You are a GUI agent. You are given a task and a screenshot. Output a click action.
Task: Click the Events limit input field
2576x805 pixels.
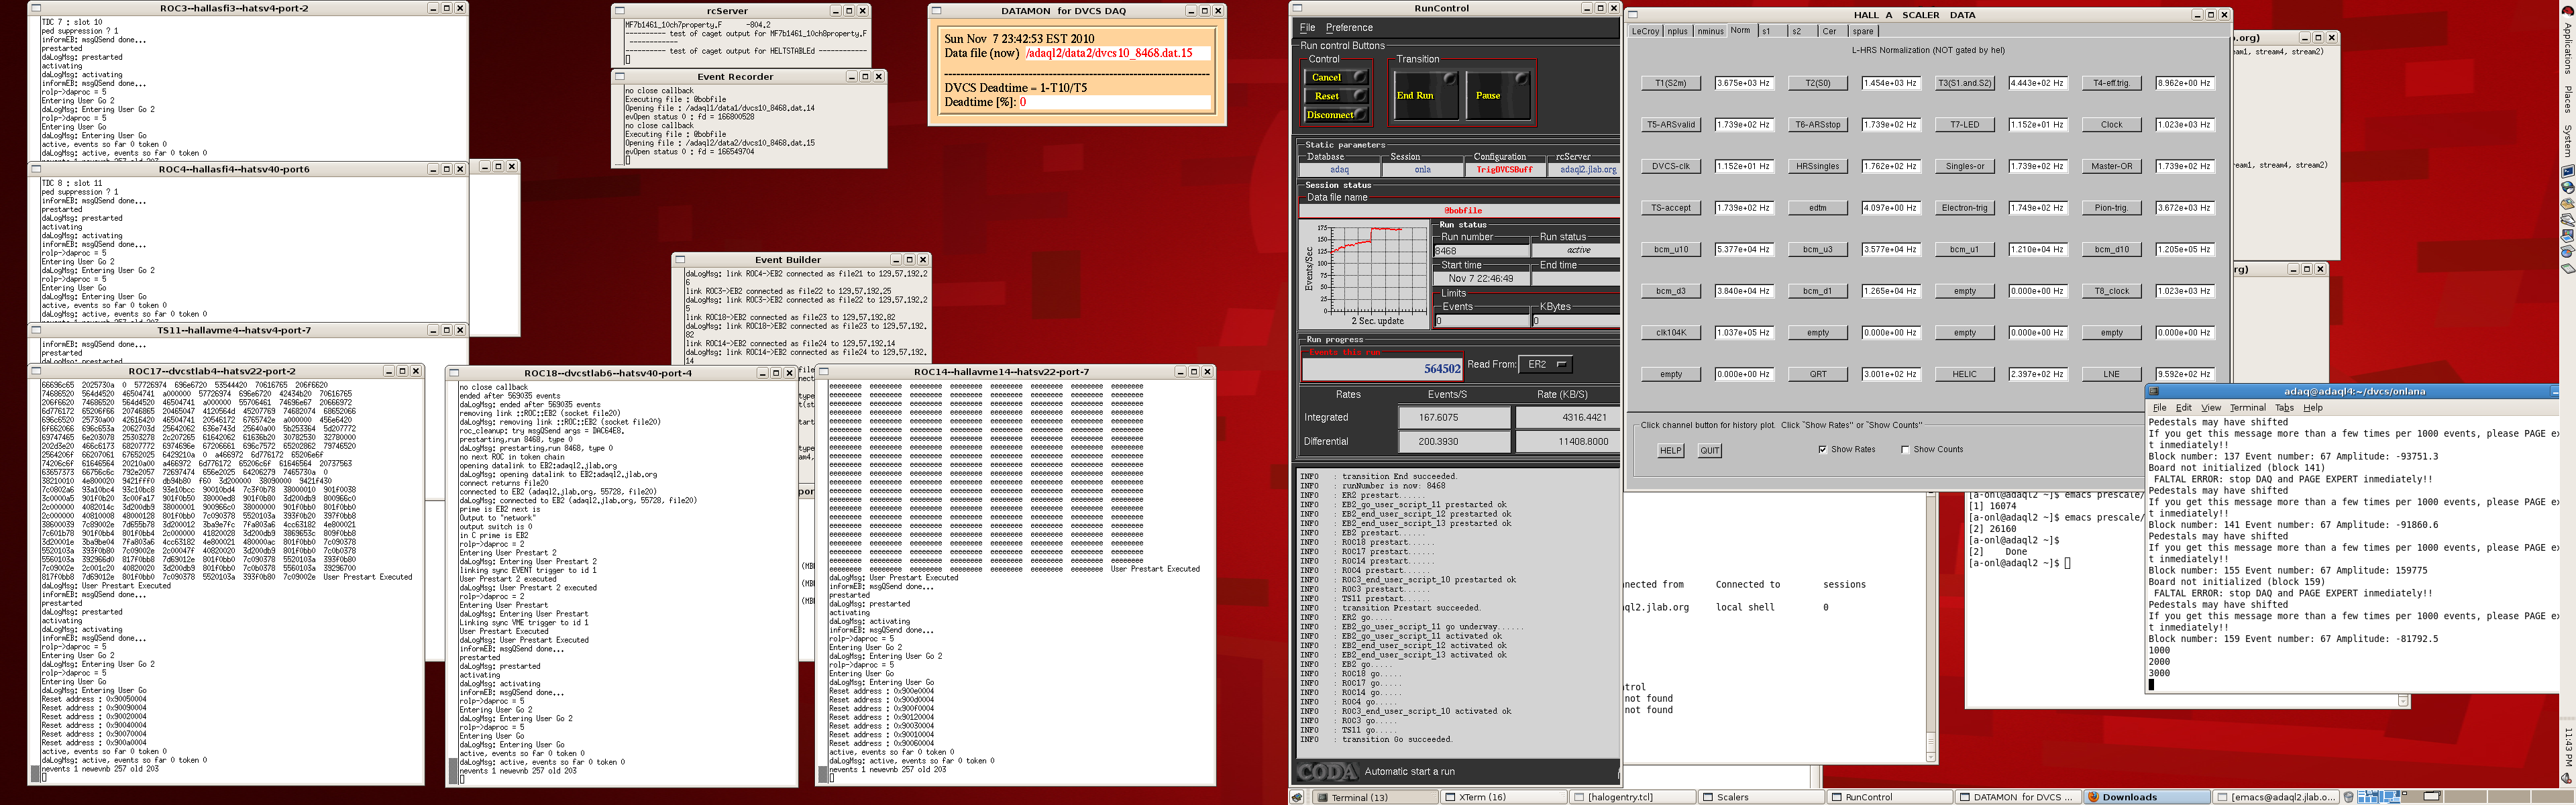[x=1482, y=321]
